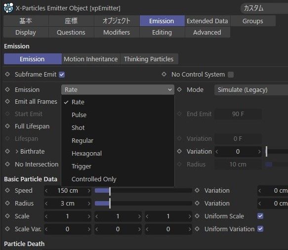Open the Groups tab
Viewport: 288px width, 250px height.
click(x=253, y=21)
